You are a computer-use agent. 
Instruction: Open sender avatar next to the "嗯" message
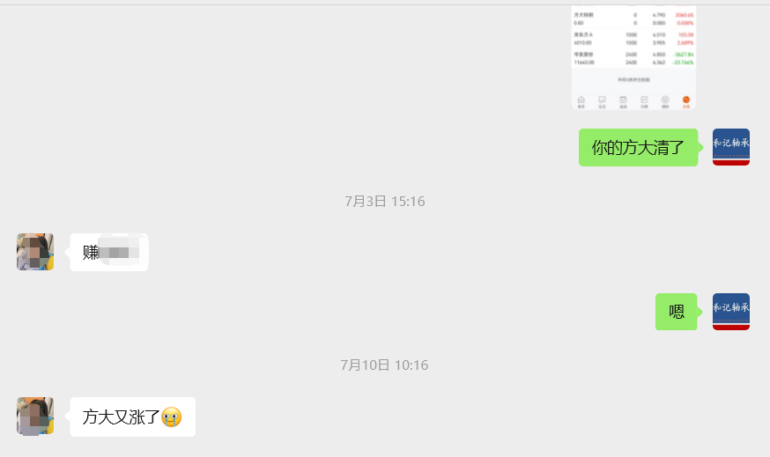point(730,312)
